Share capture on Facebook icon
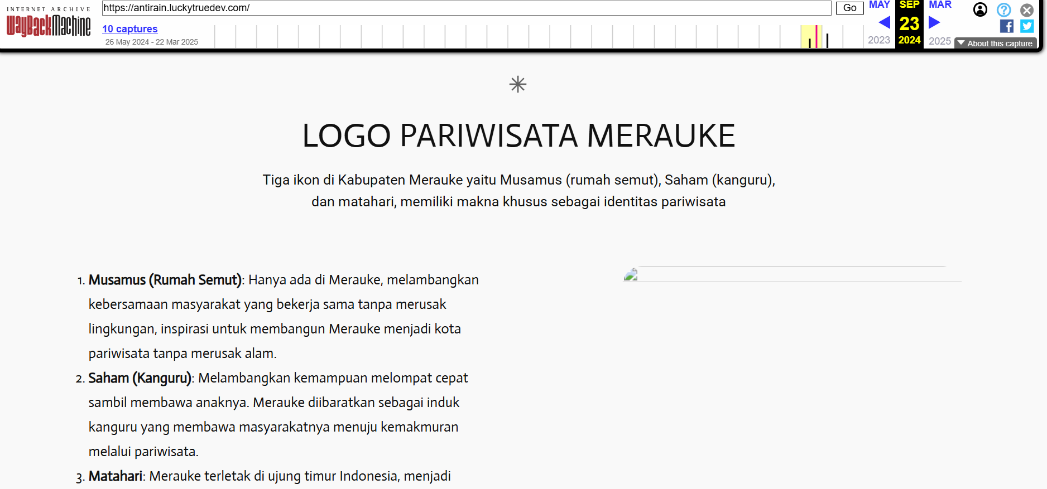 (x=1007, y=26)
